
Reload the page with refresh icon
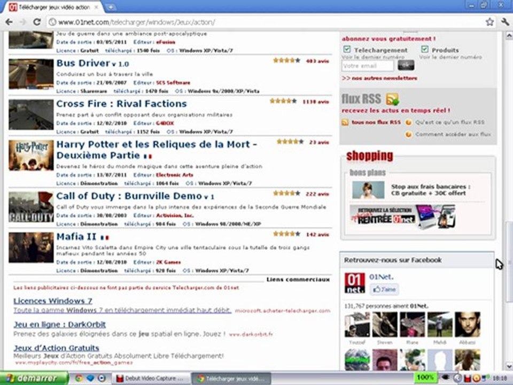[37, 22]
